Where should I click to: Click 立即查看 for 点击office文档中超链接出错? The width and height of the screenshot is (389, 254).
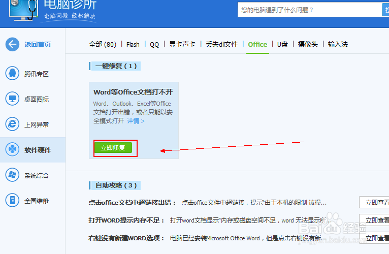coord(374,202)
